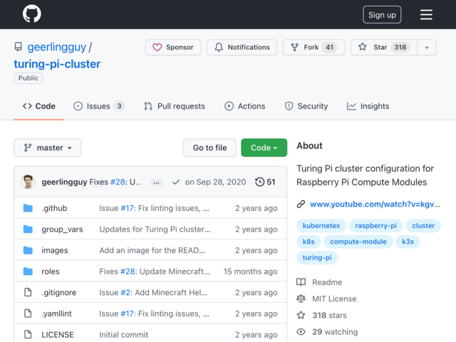
Task: Fork the repository with the Fork button
Action: click(313, 47)
